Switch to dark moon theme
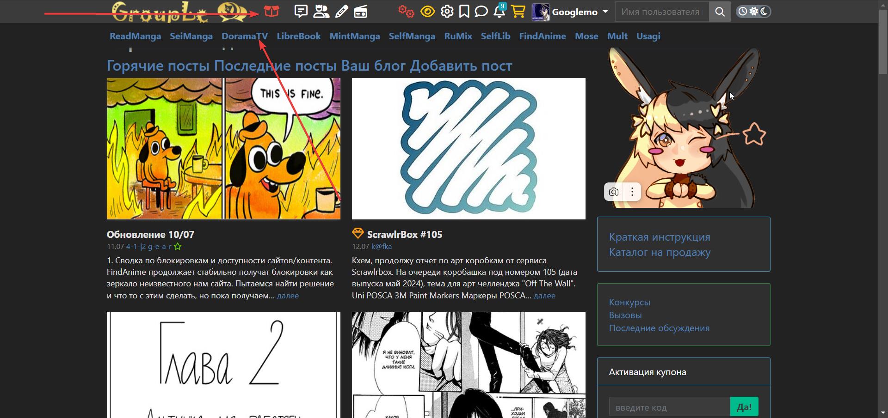 pos(765,12)
